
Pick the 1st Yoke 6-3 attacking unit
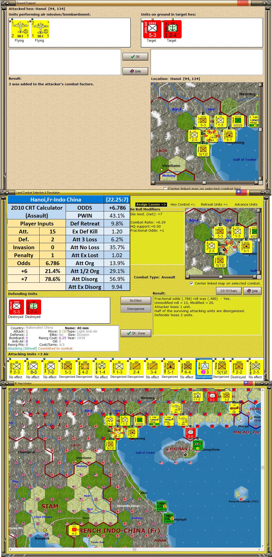point(33,368)
